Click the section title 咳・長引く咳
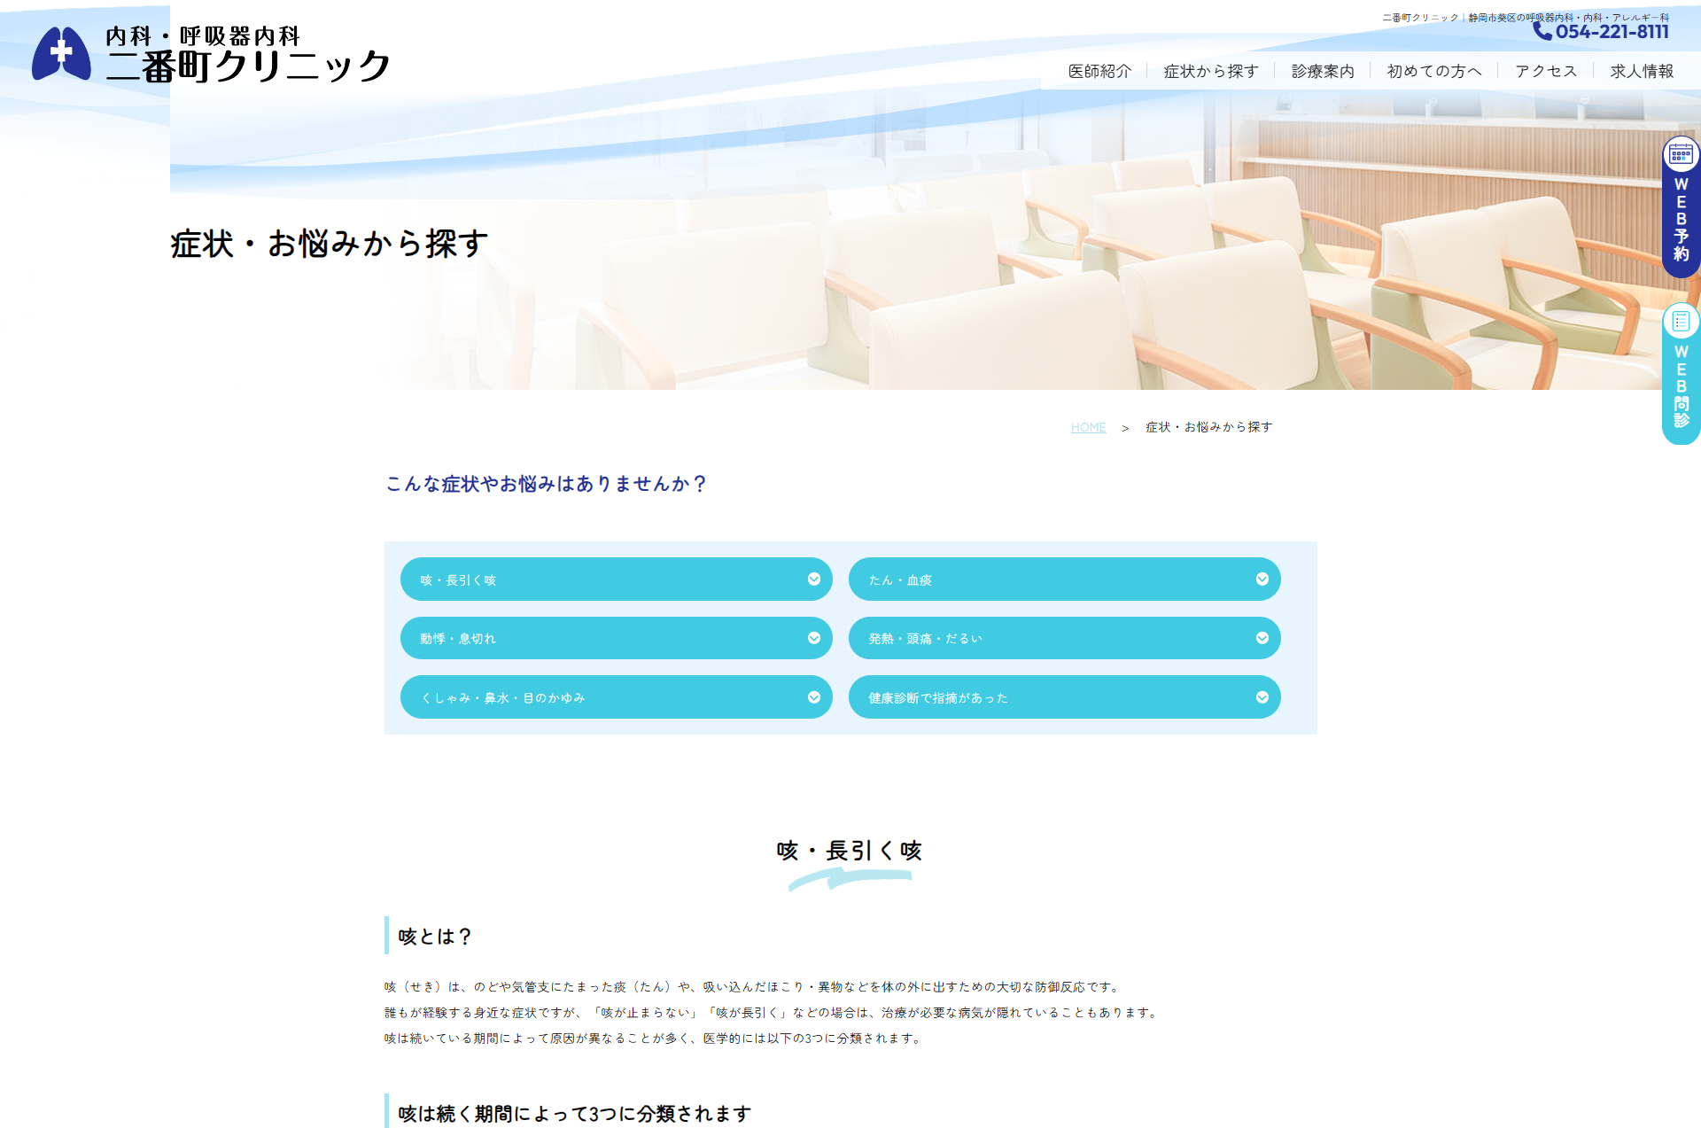Image resolution: width=1701 pixels, height=1128 pixels. [850, 851]
